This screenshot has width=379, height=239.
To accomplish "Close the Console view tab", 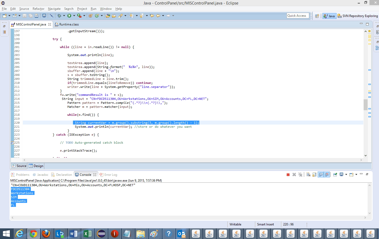I will pyautogui.click(x=95, y=175).
